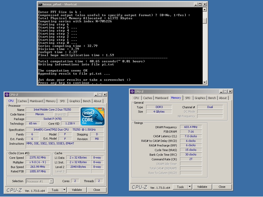Click the CPU-Z app icon in Memory window title bar
Image resolution: width=263 pixels, height=197 pixels.
(x=132, y=92)
